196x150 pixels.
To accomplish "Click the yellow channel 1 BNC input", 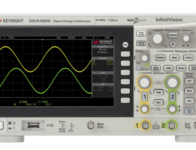I will point(146,126).
